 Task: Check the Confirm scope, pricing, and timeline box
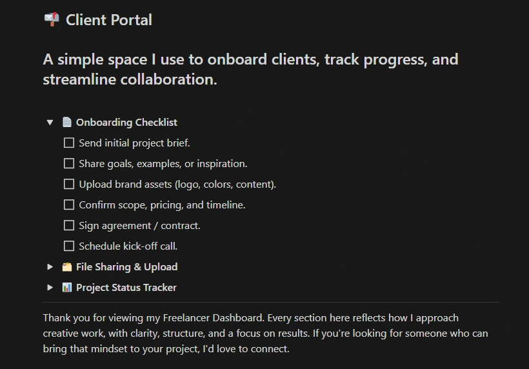pyautogui.click(x=69, y=204)
